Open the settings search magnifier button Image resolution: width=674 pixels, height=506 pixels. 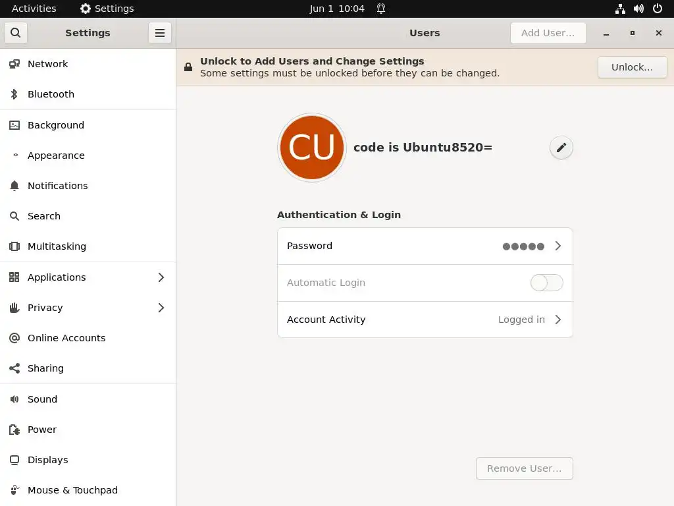point(16,33)
